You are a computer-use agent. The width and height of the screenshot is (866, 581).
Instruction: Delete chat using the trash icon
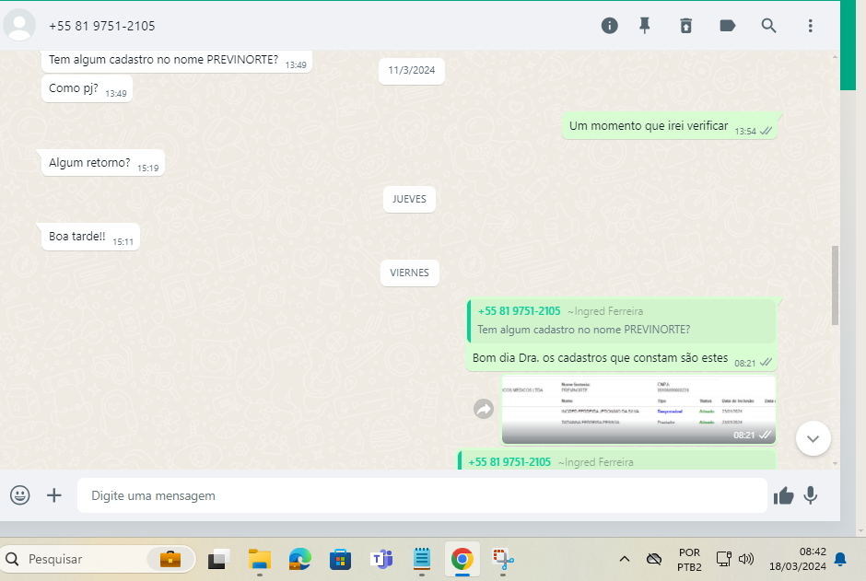(x=686, y=26)
